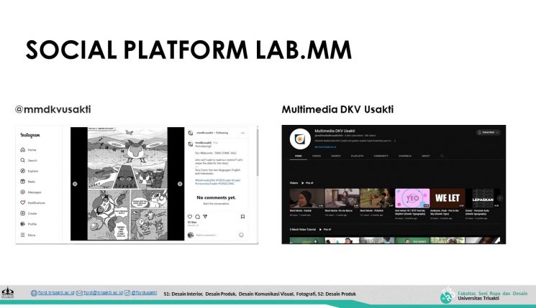Go to previous slide of comic post

(75, 184)
